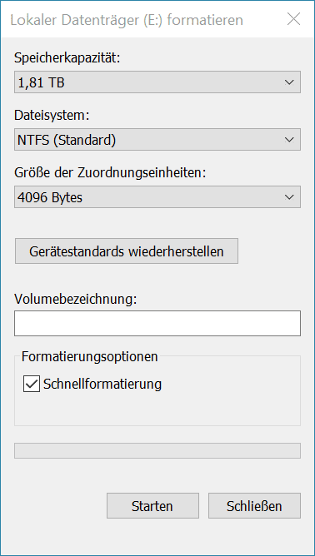The height and width of the screenshot is (556, 315).
Task: Click the 4096 Bytes combo box
Action: point(157,196)
